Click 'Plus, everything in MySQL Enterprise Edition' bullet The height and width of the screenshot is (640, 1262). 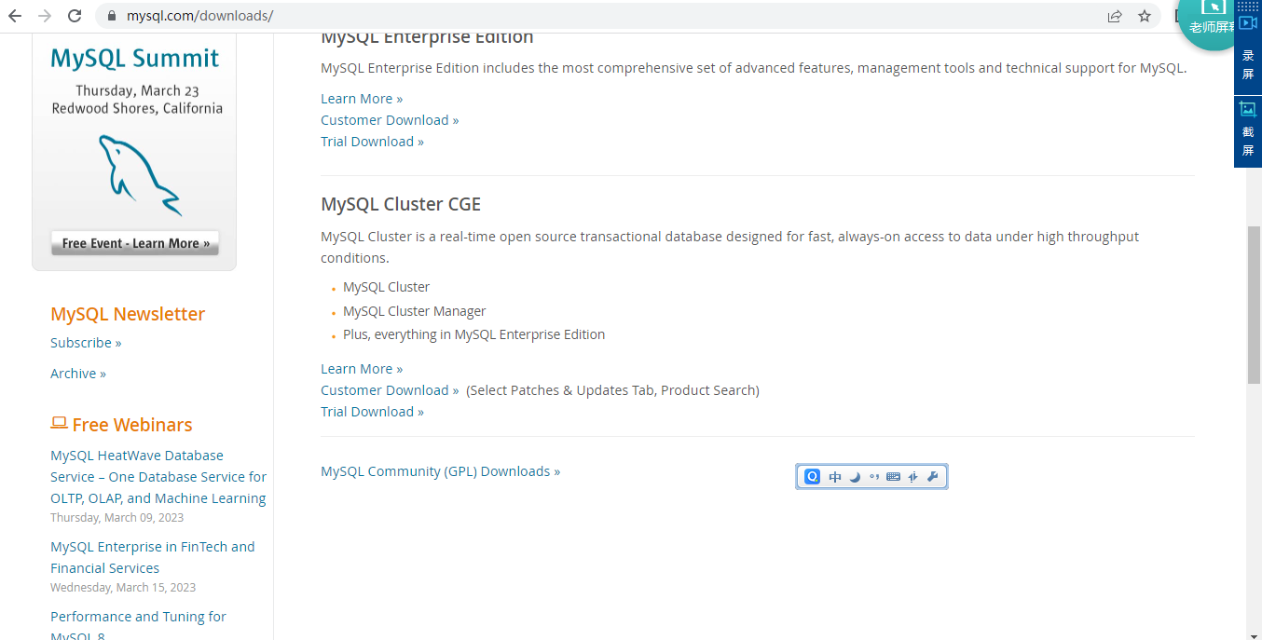coord(474,334)
